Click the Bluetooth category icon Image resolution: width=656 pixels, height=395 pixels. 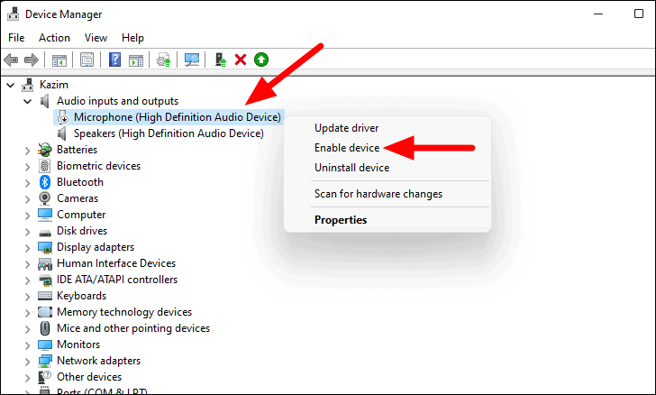click(45, 182)
